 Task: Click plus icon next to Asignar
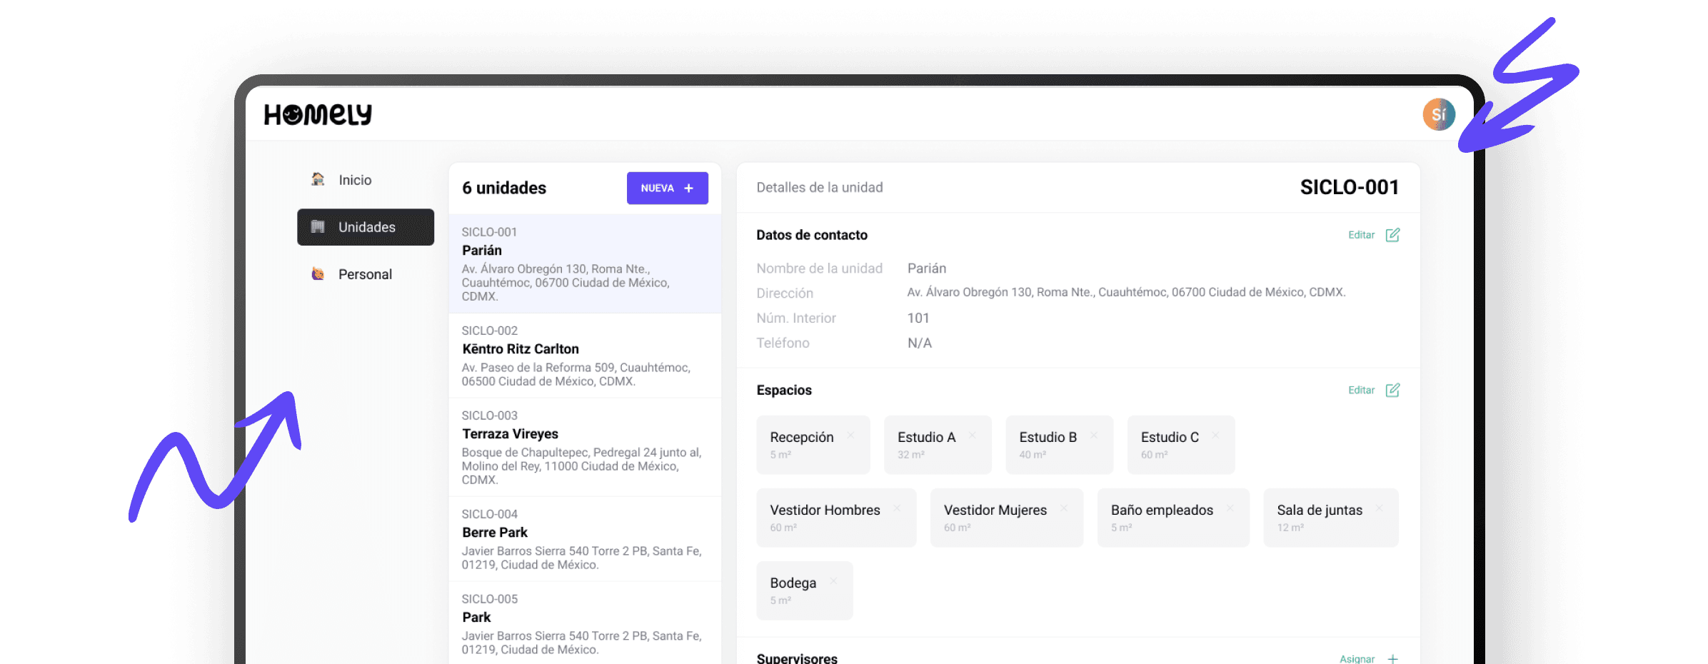coord(1392,658)
